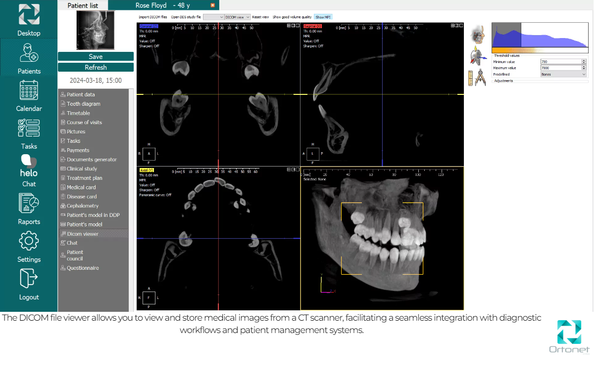Image resolution: width=601 pixels, height=380 pixels.
Task: Open the Calendar from the sidebar
Action: [29, 91]
